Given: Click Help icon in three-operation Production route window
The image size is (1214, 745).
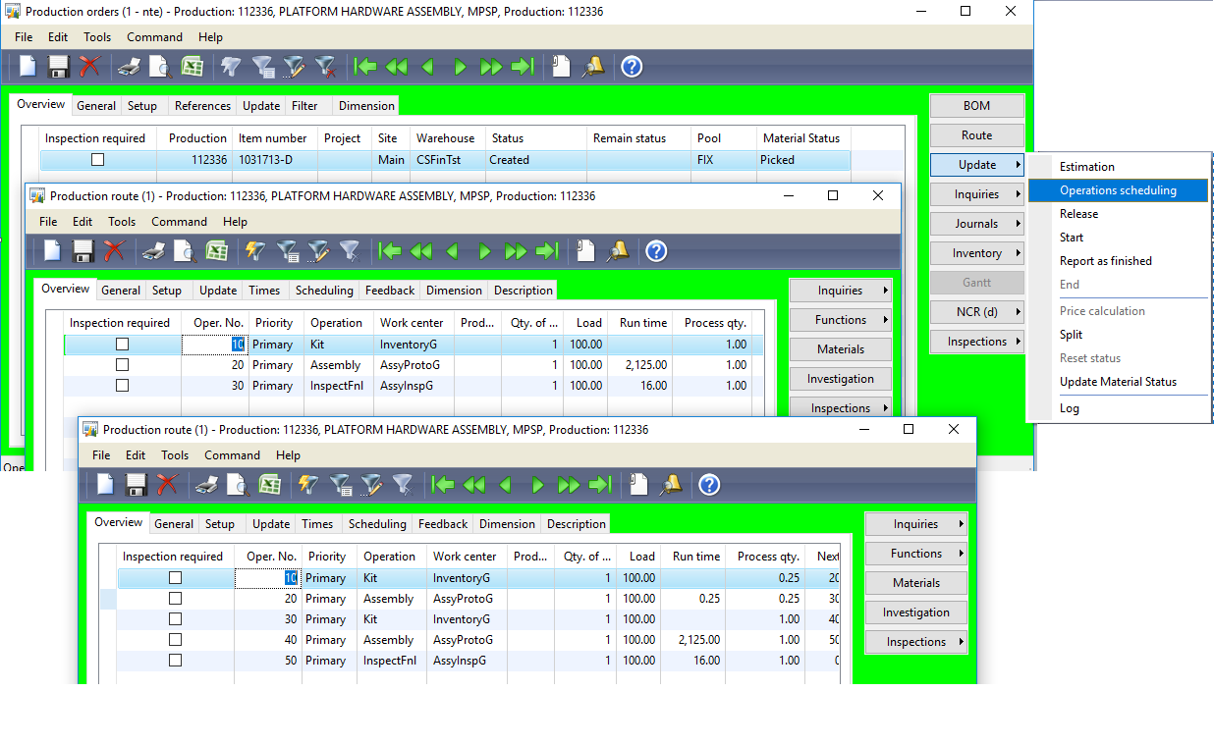Looking at the screenshot, I should 657,251.
